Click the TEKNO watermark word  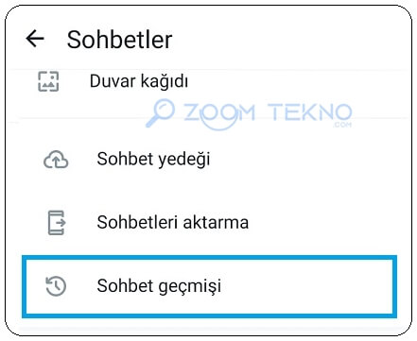click(x=310, y=112)
